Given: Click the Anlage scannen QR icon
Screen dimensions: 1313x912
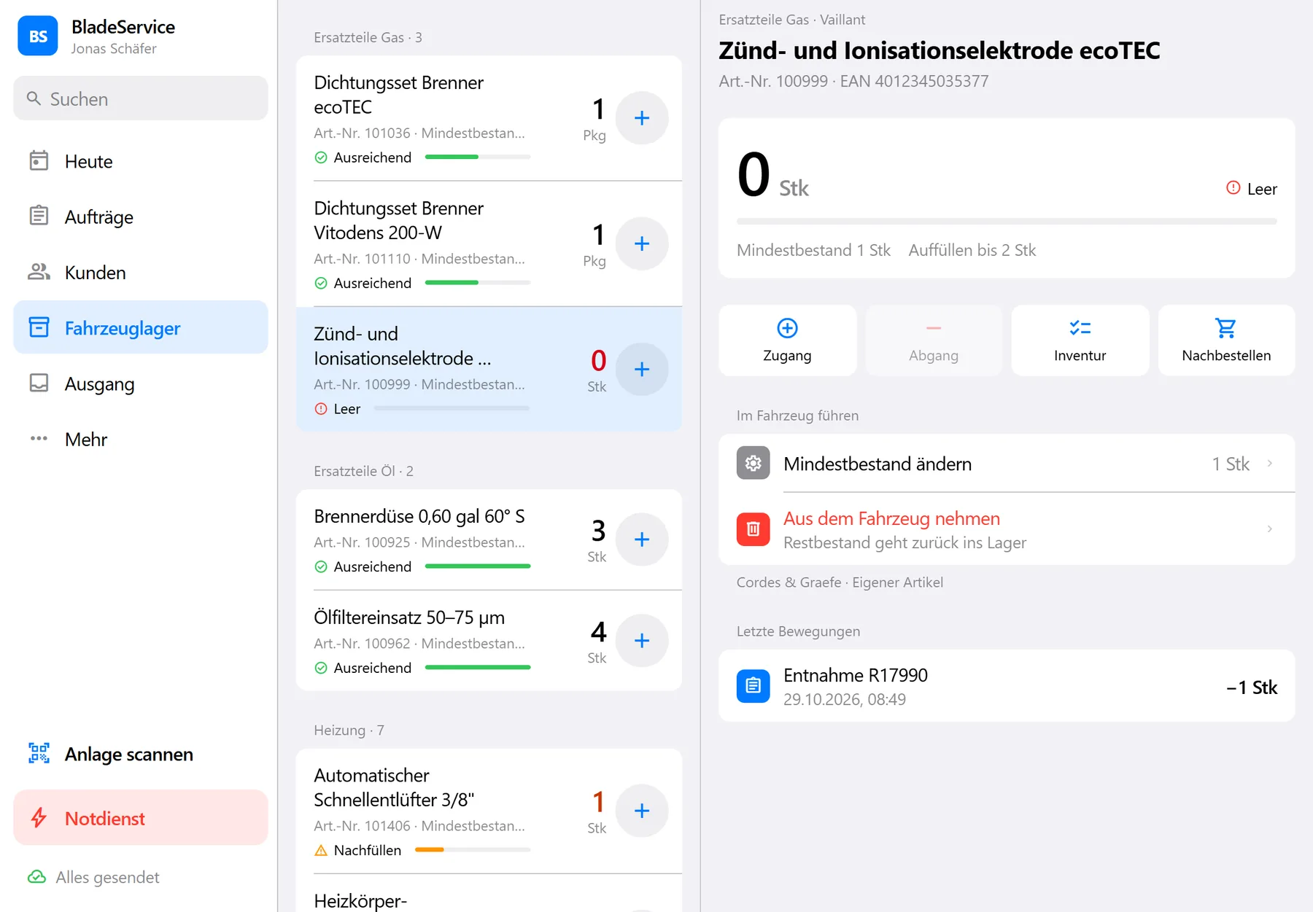Looking at the screenshot, I should click(39, 753).
